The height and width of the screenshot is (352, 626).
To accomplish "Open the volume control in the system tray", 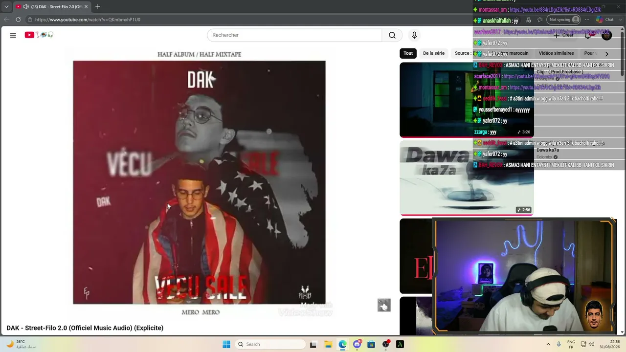I will tap(591, 344).
